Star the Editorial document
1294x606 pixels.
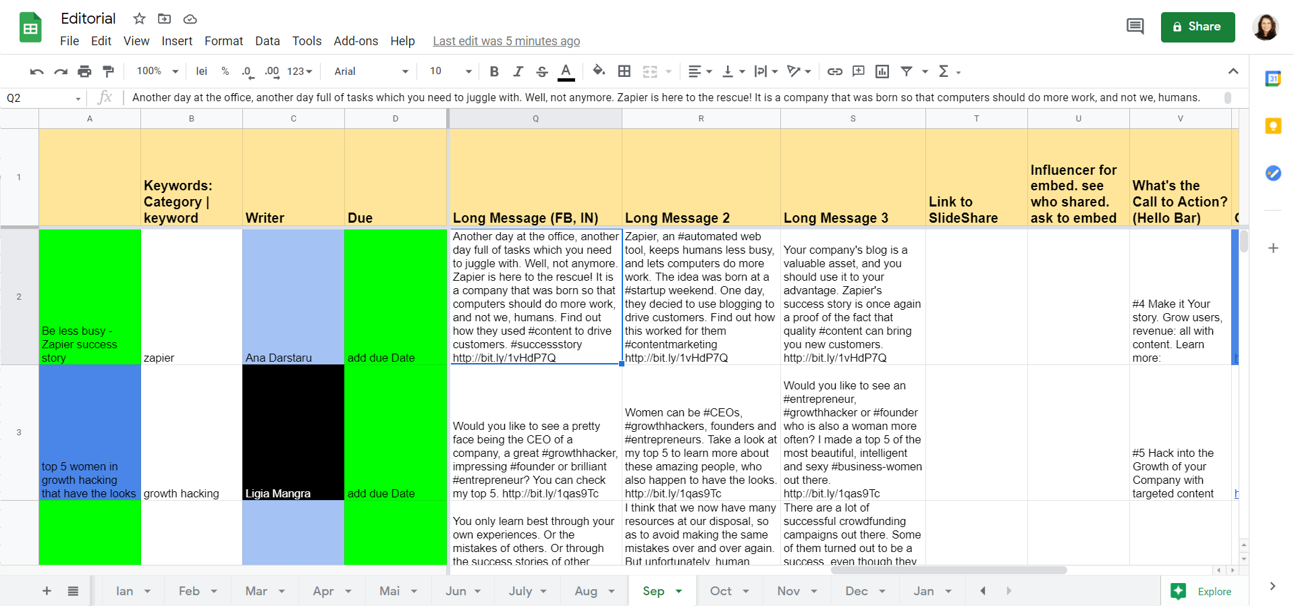[139, 19]
